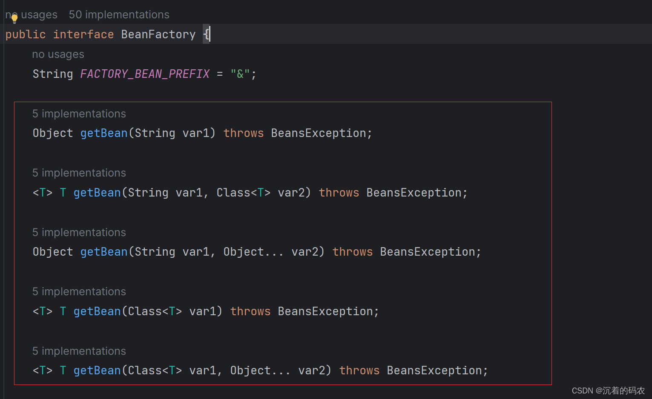Click getBean in the 'Class<T> var2' method
The width and height of the screenshot is (652, 399).
tap(97, 193)
